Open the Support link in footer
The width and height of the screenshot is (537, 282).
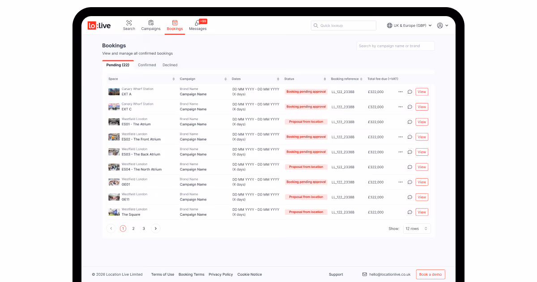pos(336,274)
